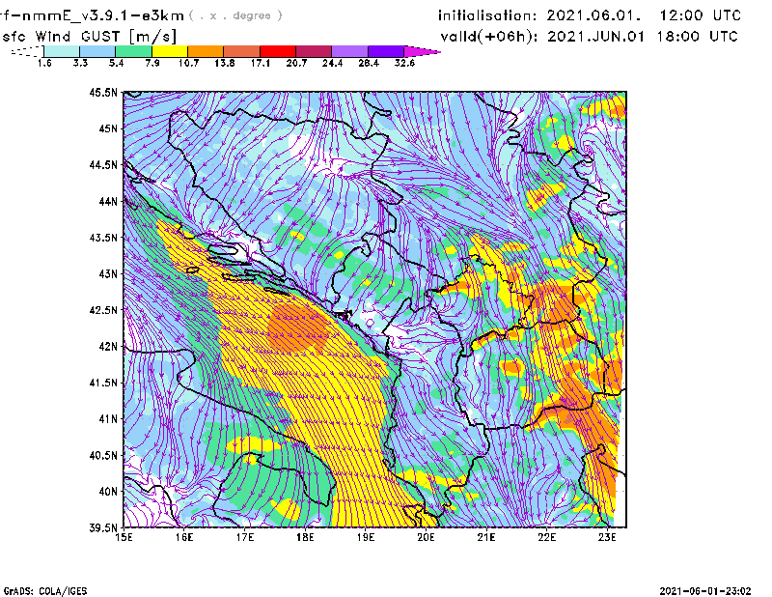The width and height of the screenshot is (772, 597).
Task: Click the initialisation time 12:00 UTC
Action: click(x=701, y=15)
